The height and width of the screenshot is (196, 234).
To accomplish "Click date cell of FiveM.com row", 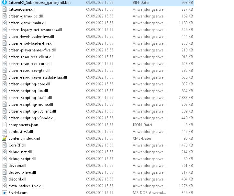I will [100, 192].
